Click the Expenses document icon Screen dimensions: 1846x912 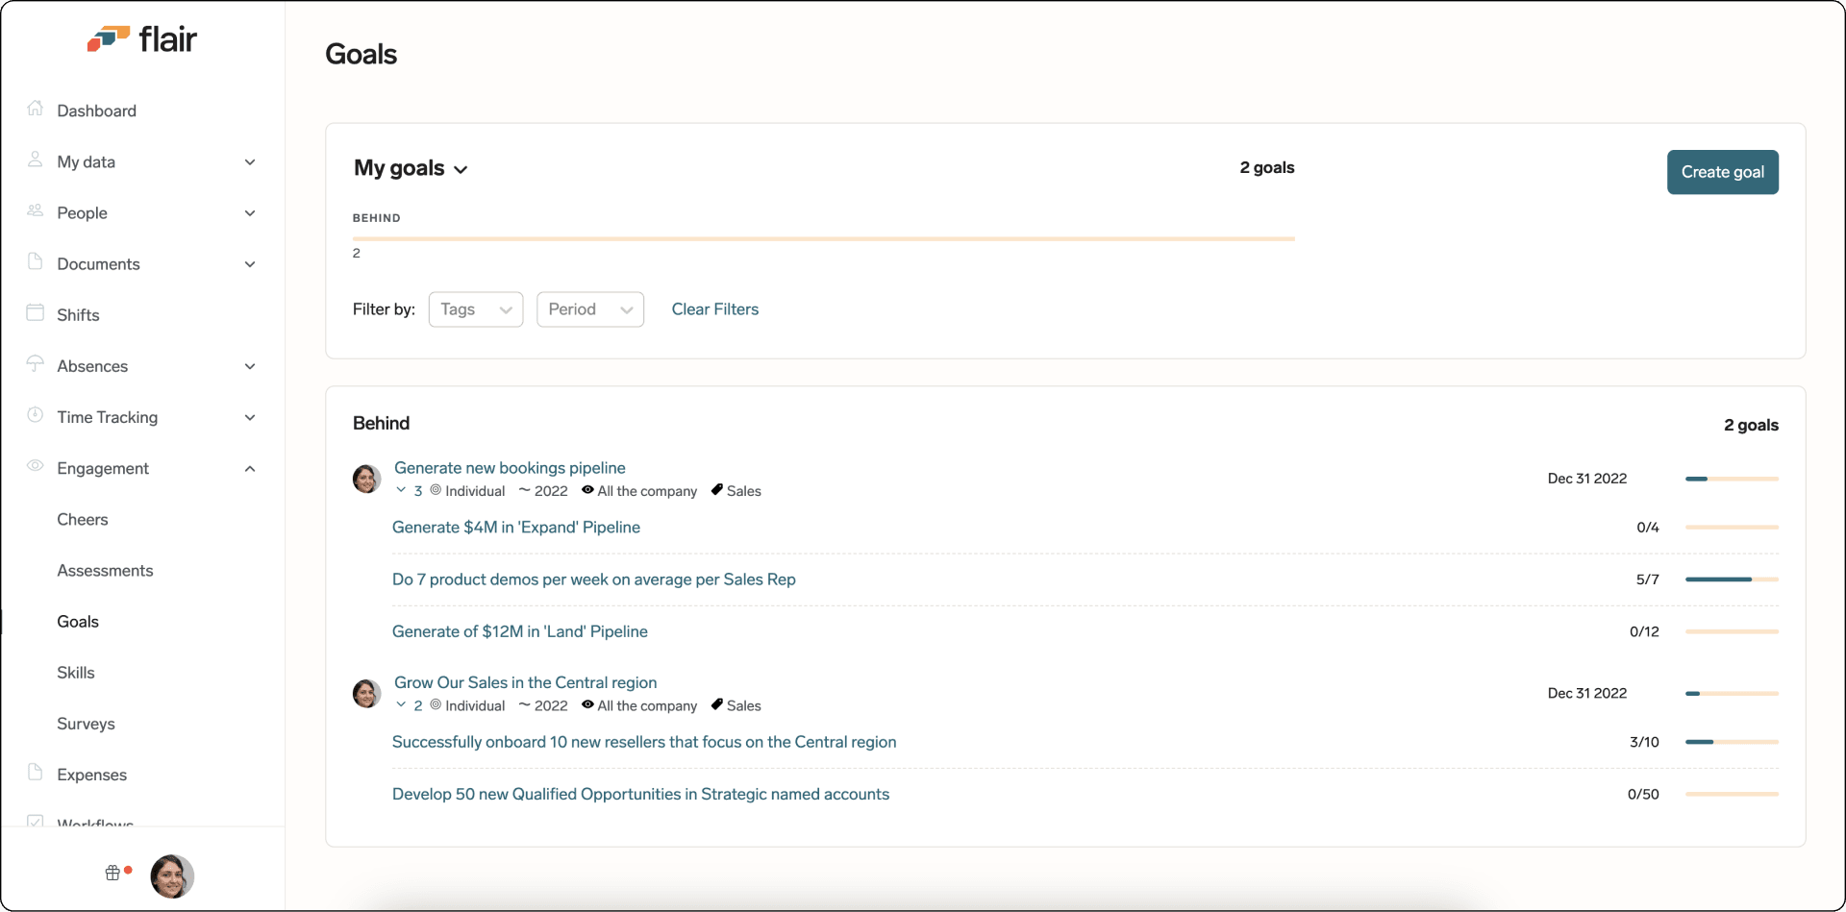[x=36, y=773]
